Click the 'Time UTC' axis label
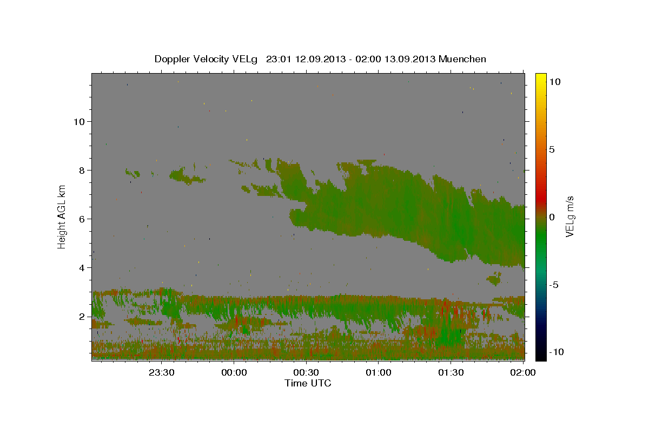 pyautogui.click(x=308, y=383)
